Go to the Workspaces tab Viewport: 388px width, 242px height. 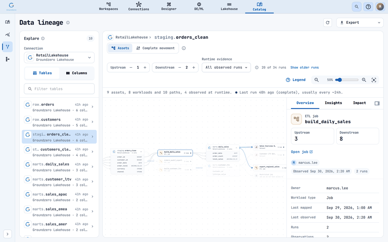pyautogui.click(x=108, y=7)
